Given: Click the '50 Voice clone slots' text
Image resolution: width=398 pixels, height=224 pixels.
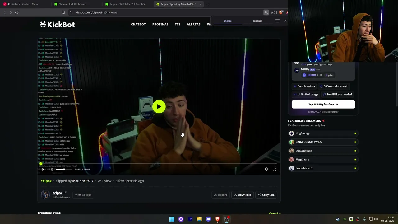Looking at the screenshot, I should tap(336, 86).
